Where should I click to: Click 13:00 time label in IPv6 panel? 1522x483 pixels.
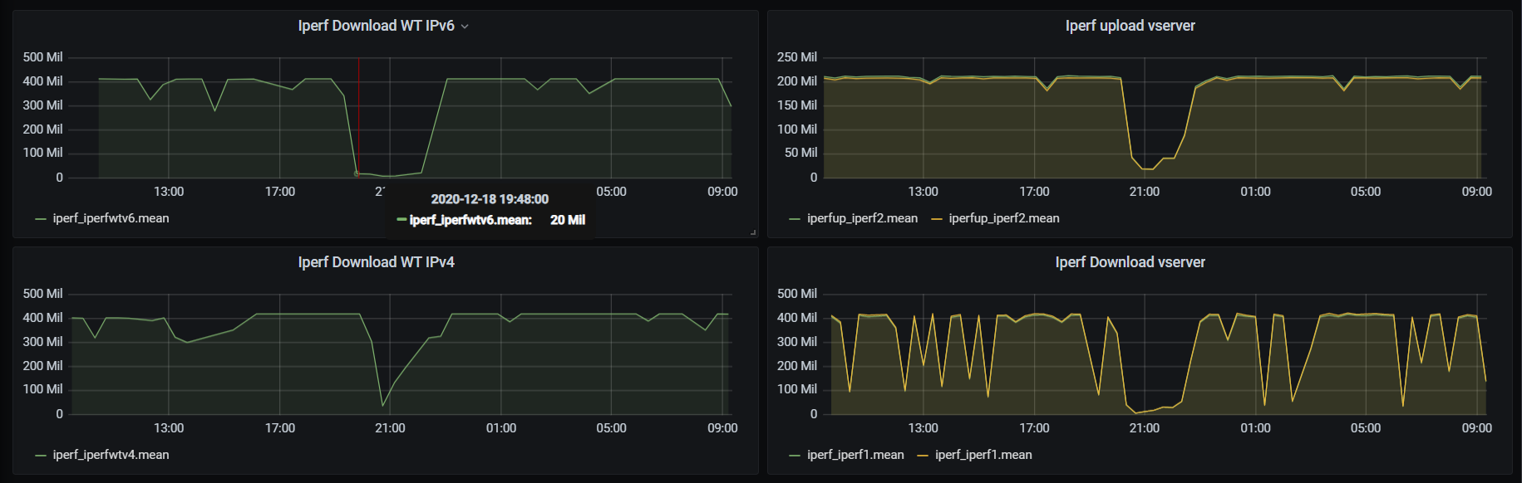coord(169,192)
